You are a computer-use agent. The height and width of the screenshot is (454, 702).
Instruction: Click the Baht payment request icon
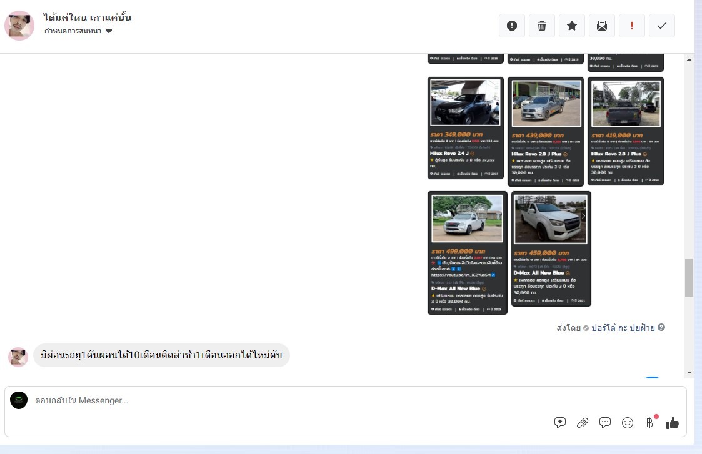649,423
